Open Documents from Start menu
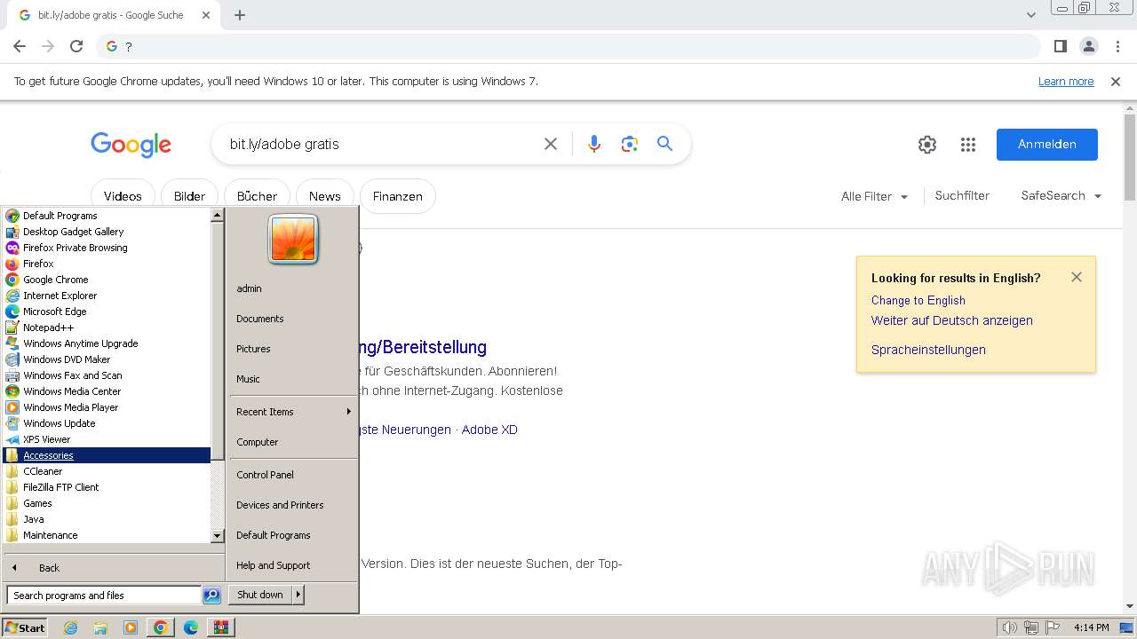Viewport: 1137px width, 639px height. click(x=293, y=319)
